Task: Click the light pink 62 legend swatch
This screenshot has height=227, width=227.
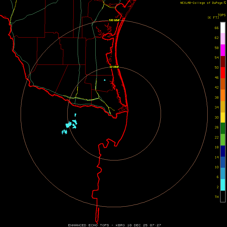Action: coord(223,39)
